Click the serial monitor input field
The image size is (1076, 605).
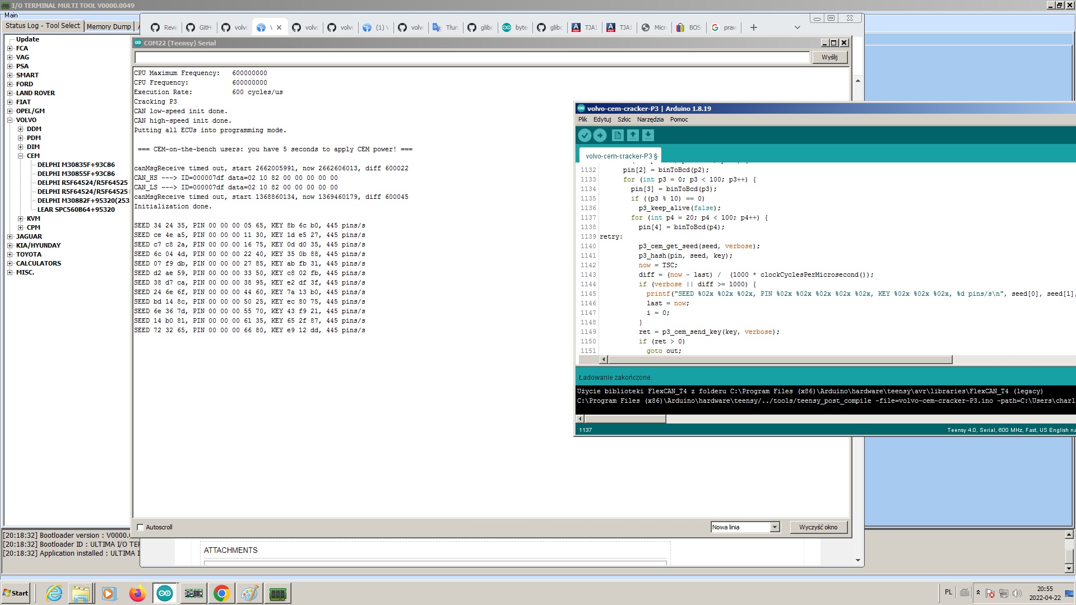[472, 57]
